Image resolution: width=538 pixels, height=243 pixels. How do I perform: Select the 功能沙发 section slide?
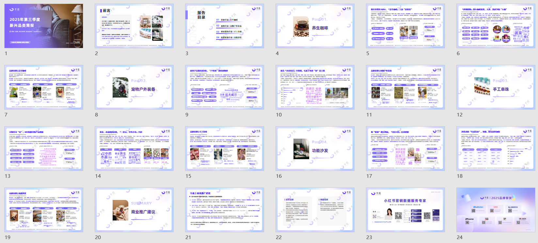[315, 149]
